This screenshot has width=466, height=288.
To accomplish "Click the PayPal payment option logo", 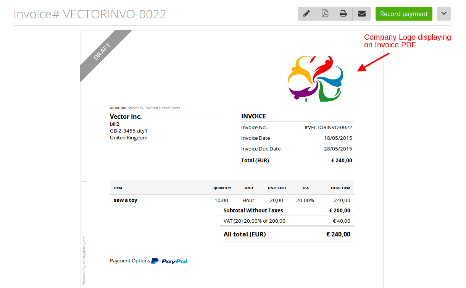I will 169,261.
